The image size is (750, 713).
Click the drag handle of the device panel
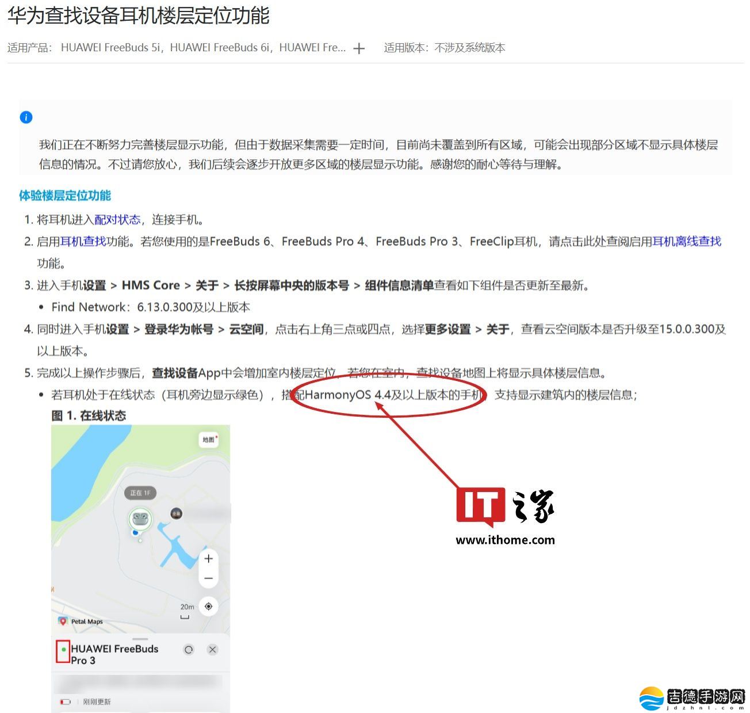[x=140, y=639]
